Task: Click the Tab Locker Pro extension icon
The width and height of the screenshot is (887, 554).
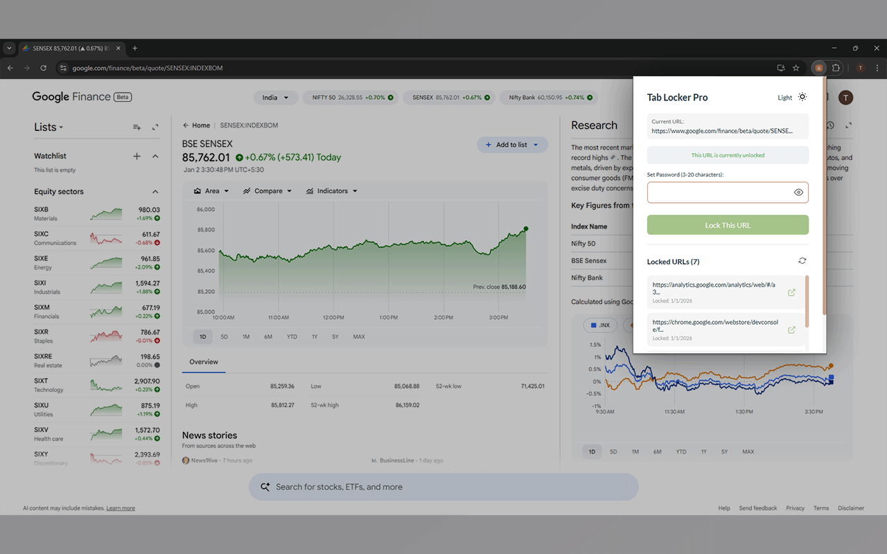Action: tap(819, 68)
